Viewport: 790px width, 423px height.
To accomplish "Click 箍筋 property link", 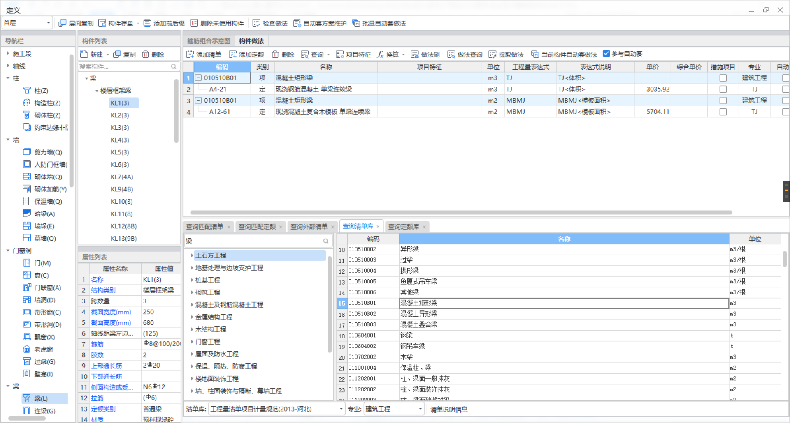I will click(x=97, y=344).
